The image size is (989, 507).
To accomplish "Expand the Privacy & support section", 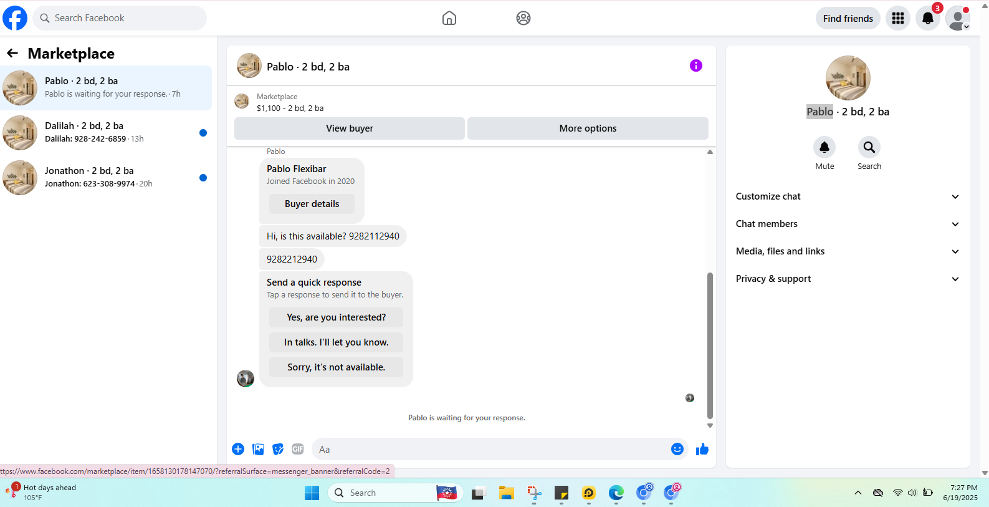I will (848, 279).
